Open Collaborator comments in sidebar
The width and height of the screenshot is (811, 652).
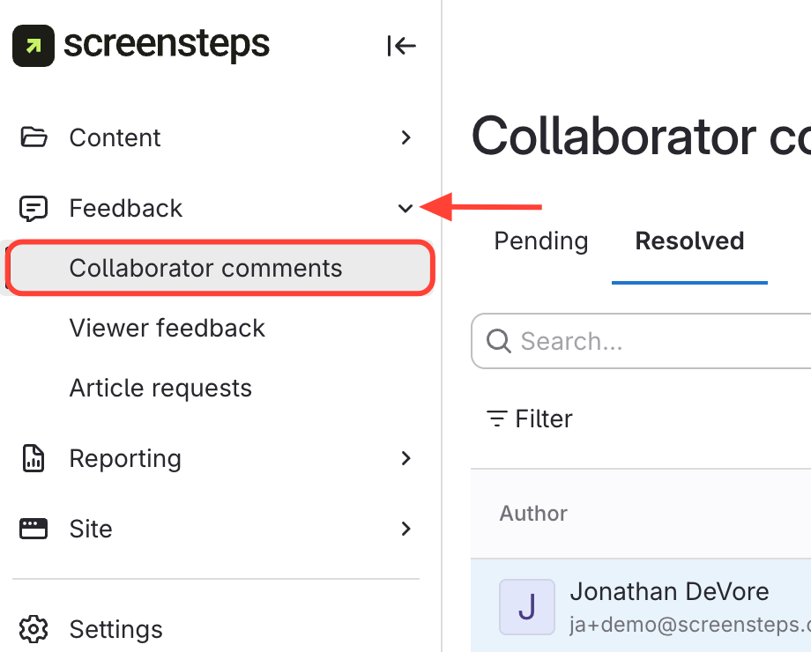(x=205, y=268)
